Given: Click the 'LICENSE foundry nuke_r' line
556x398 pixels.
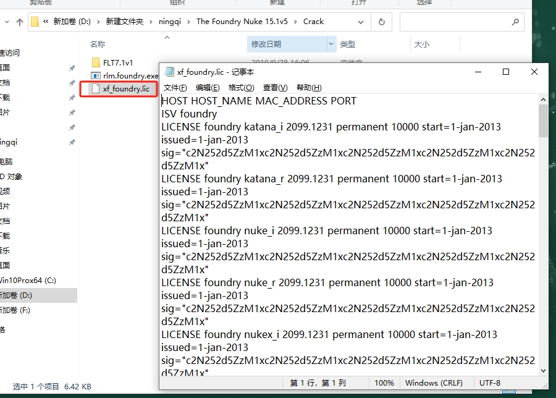Looking at the screenshot, I should [327, 282].
